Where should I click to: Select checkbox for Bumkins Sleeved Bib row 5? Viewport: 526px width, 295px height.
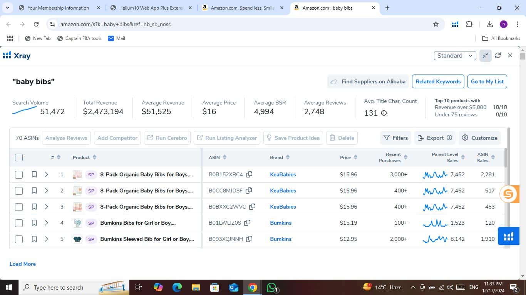[19, 239]
